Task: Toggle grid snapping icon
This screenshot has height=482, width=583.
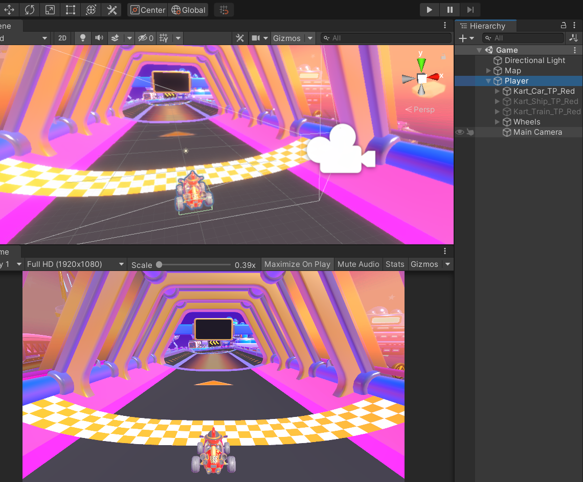Action: (224, 10)
